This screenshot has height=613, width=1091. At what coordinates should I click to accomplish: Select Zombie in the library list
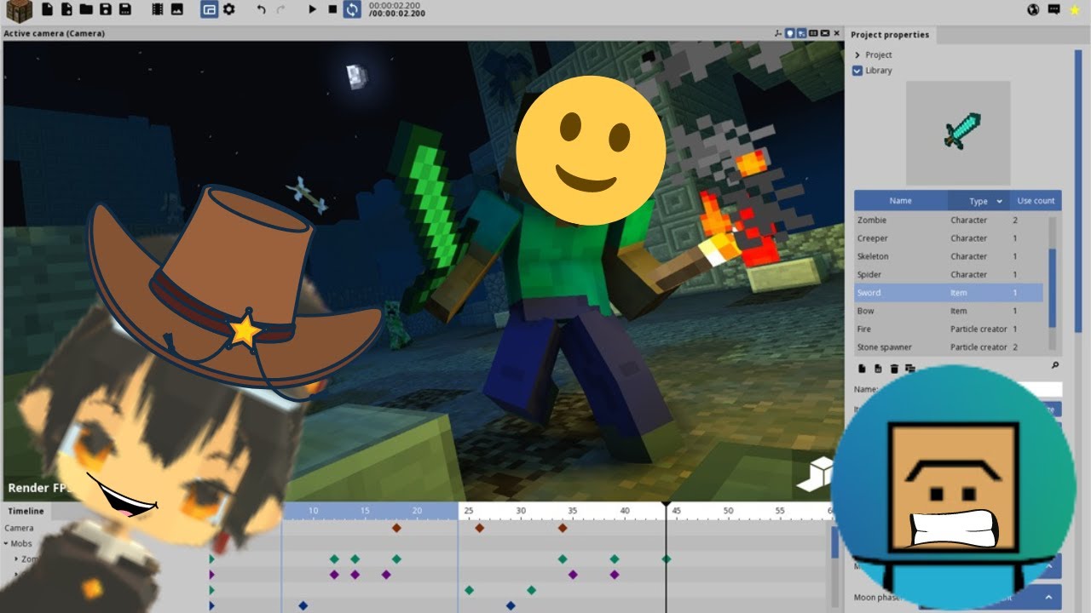[949, 221]
